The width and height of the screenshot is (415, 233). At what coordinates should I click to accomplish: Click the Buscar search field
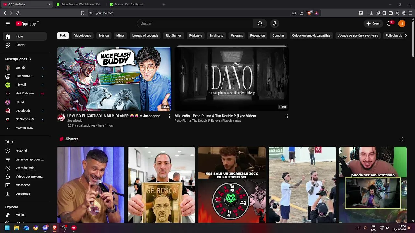tap(195, 23)
